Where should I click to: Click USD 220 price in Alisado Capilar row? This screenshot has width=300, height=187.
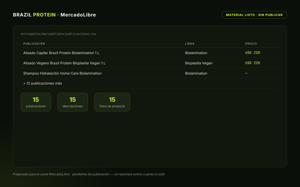(x=252, y=53)
